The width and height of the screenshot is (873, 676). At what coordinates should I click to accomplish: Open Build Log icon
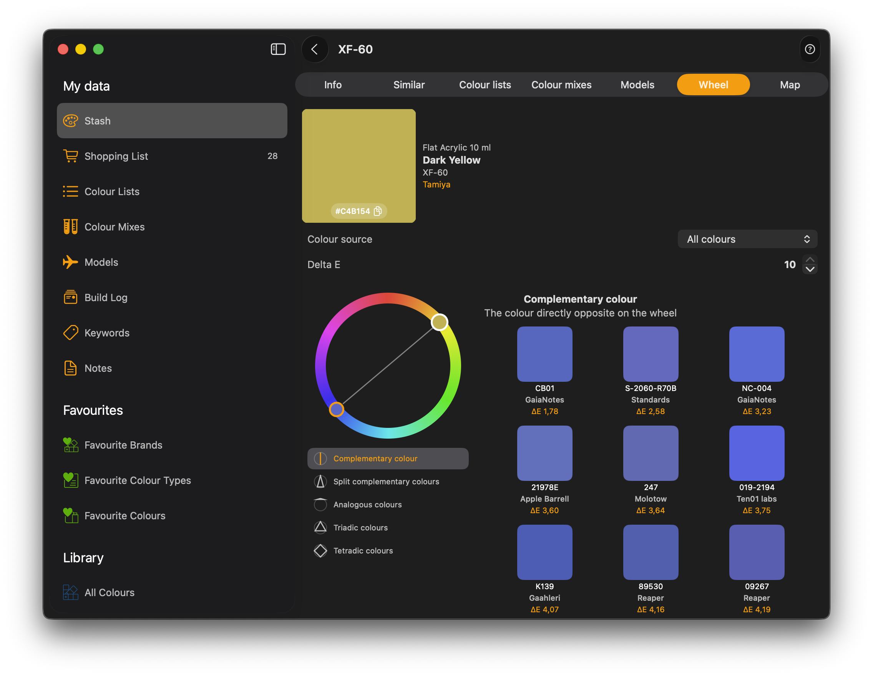tap(71, 297)
